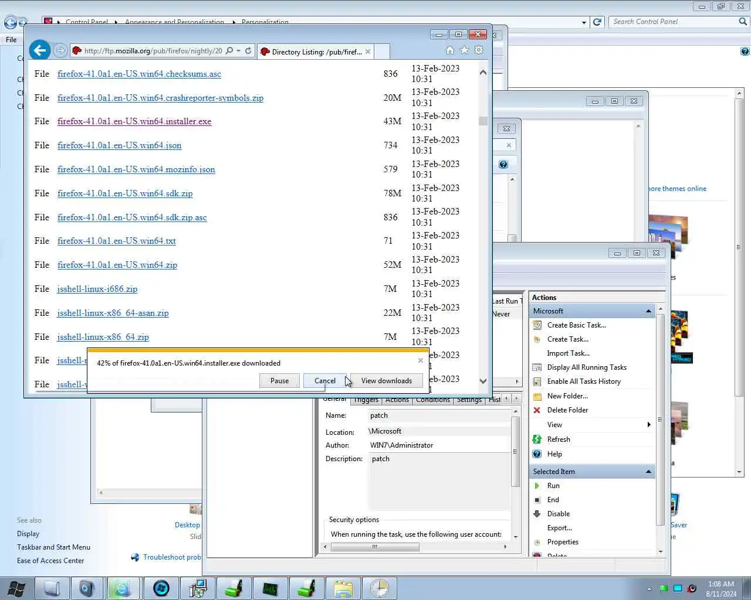The image size is (751, 600).
Task: Switch to the Conditions tab
Action: (432, 400)
